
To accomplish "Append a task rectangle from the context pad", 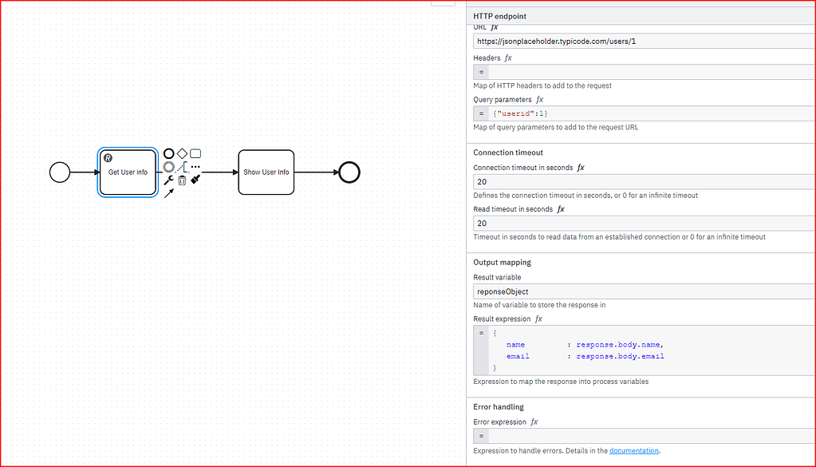I will coord(195,153).
